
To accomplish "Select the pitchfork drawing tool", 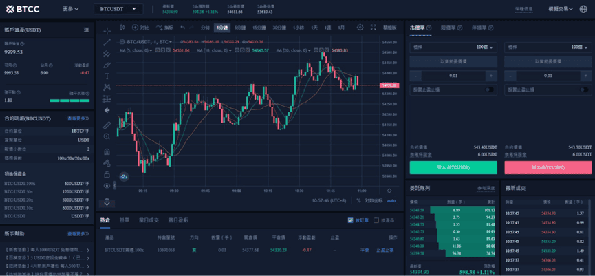I will (x=107, y=54).
